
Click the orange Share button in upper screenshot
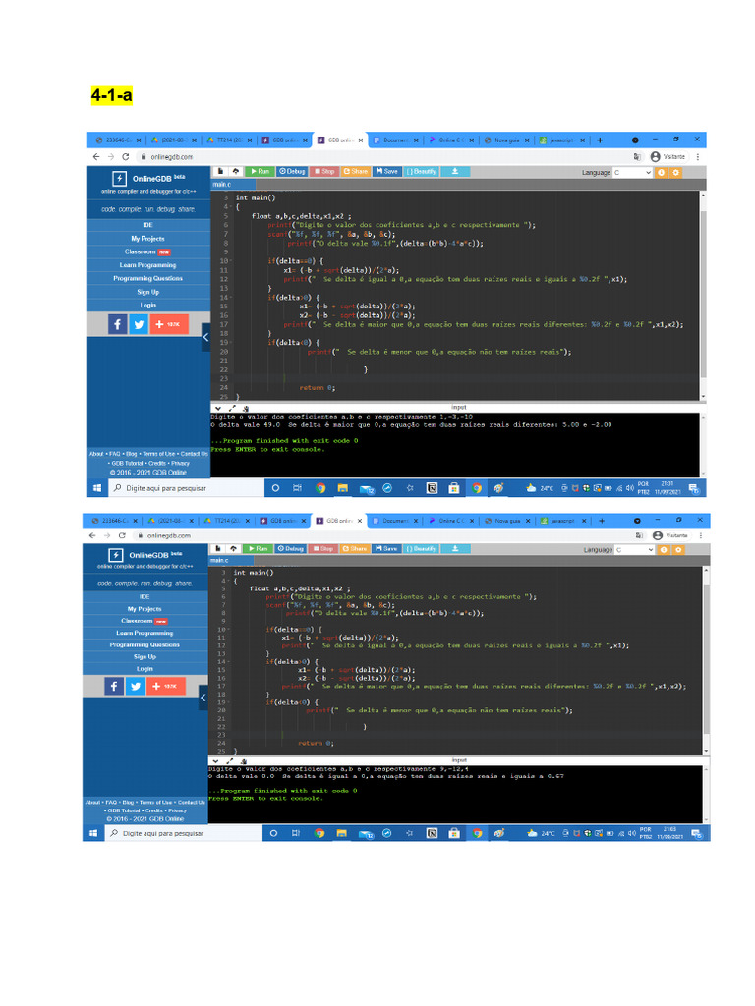tap(356, 171)
